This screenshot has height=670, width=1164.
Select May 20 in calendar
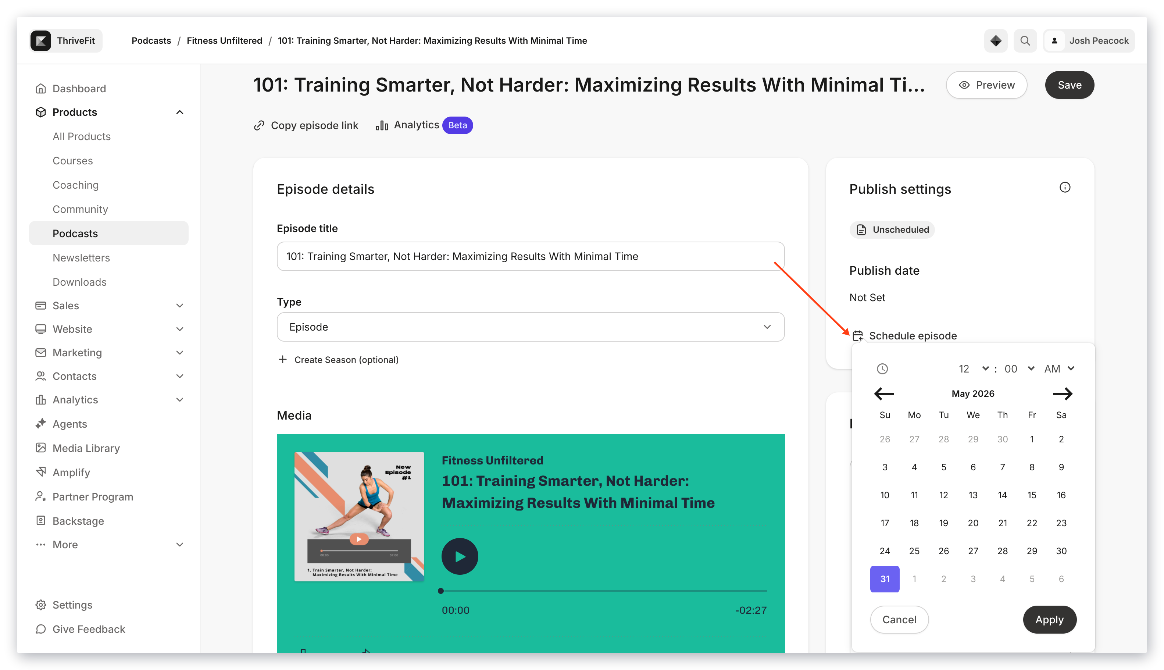point(972,523)
